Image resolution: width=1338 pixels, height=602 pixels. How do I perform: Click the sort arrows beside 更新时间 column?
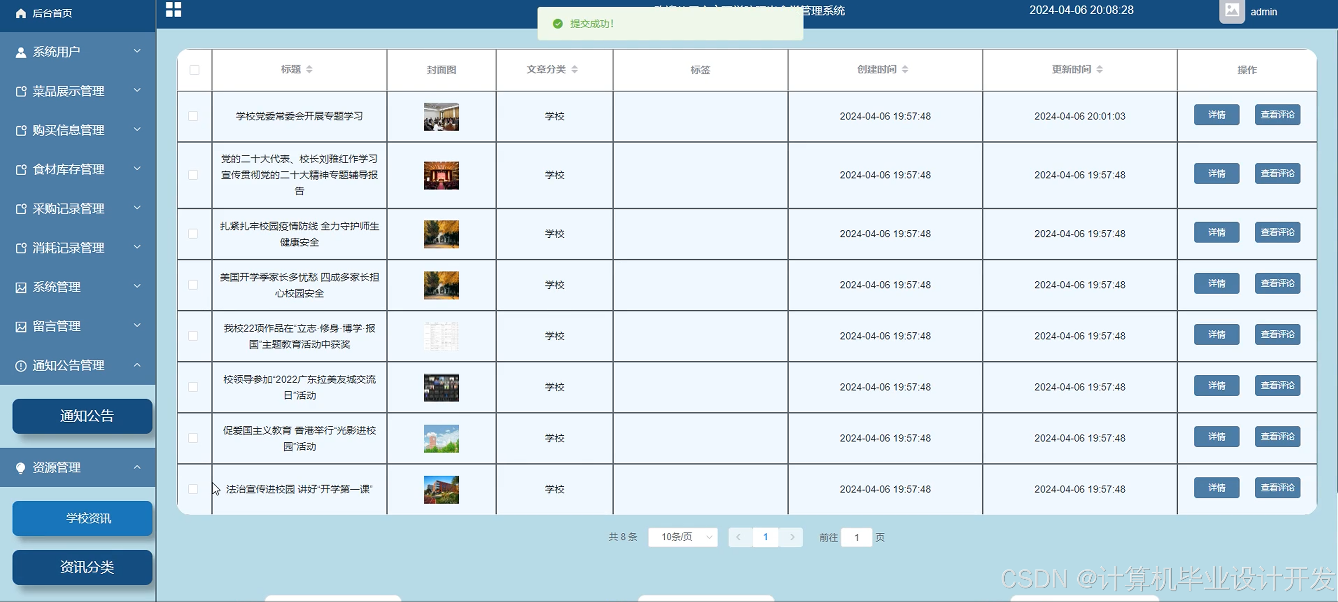pos(1100,70)
